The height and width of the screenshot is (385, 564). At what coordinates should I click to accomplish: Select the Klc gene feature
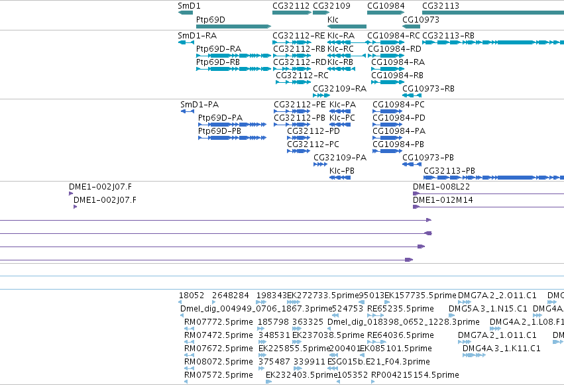click(347, 27)
